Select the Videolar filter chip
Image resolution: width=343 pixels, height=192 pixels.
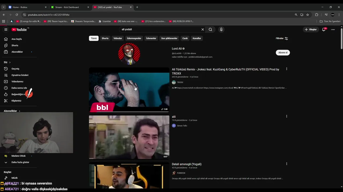118,38
